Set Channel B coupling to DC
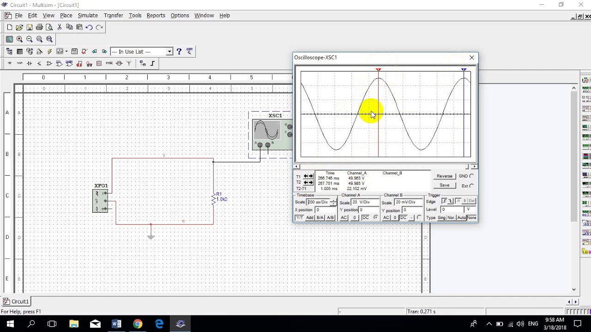 (404, 218)
